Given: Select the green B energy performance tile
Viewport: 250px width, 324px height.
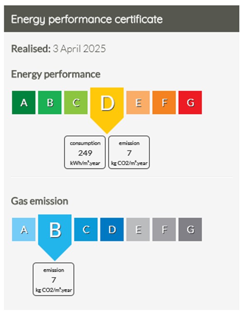Looking at the screenshot, I should [50, 102].
